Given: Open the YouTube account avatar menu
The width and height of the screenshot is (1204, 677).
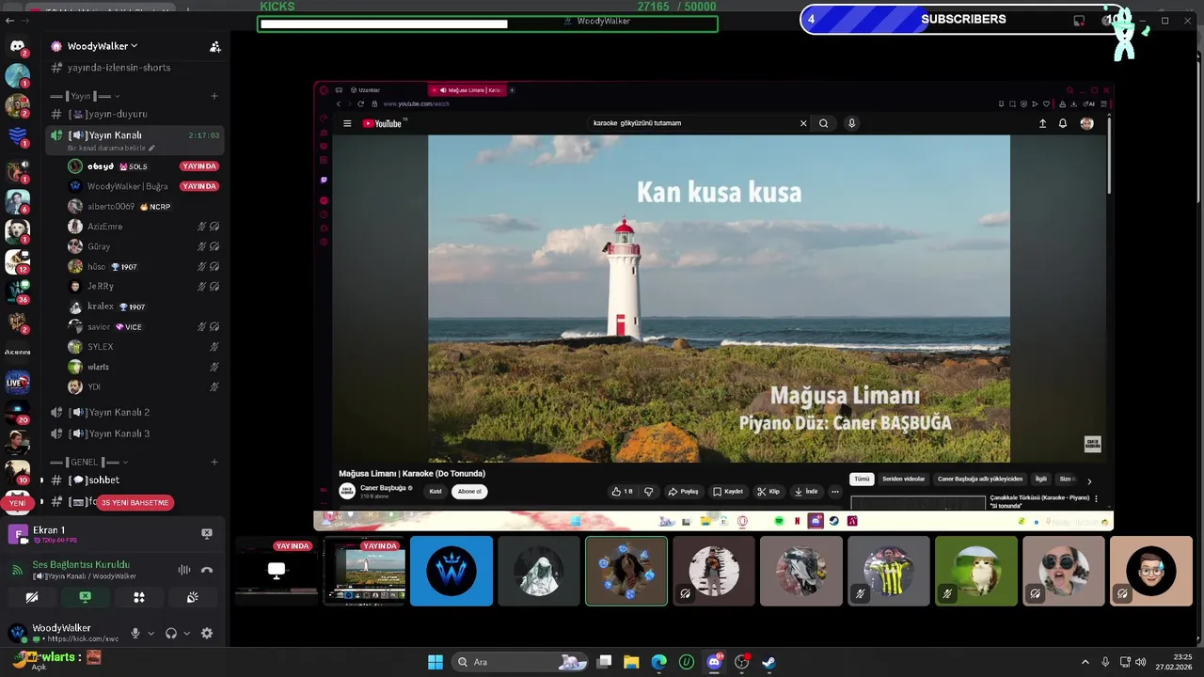Looking at the screenshot, I should (x=1086, y=123).
